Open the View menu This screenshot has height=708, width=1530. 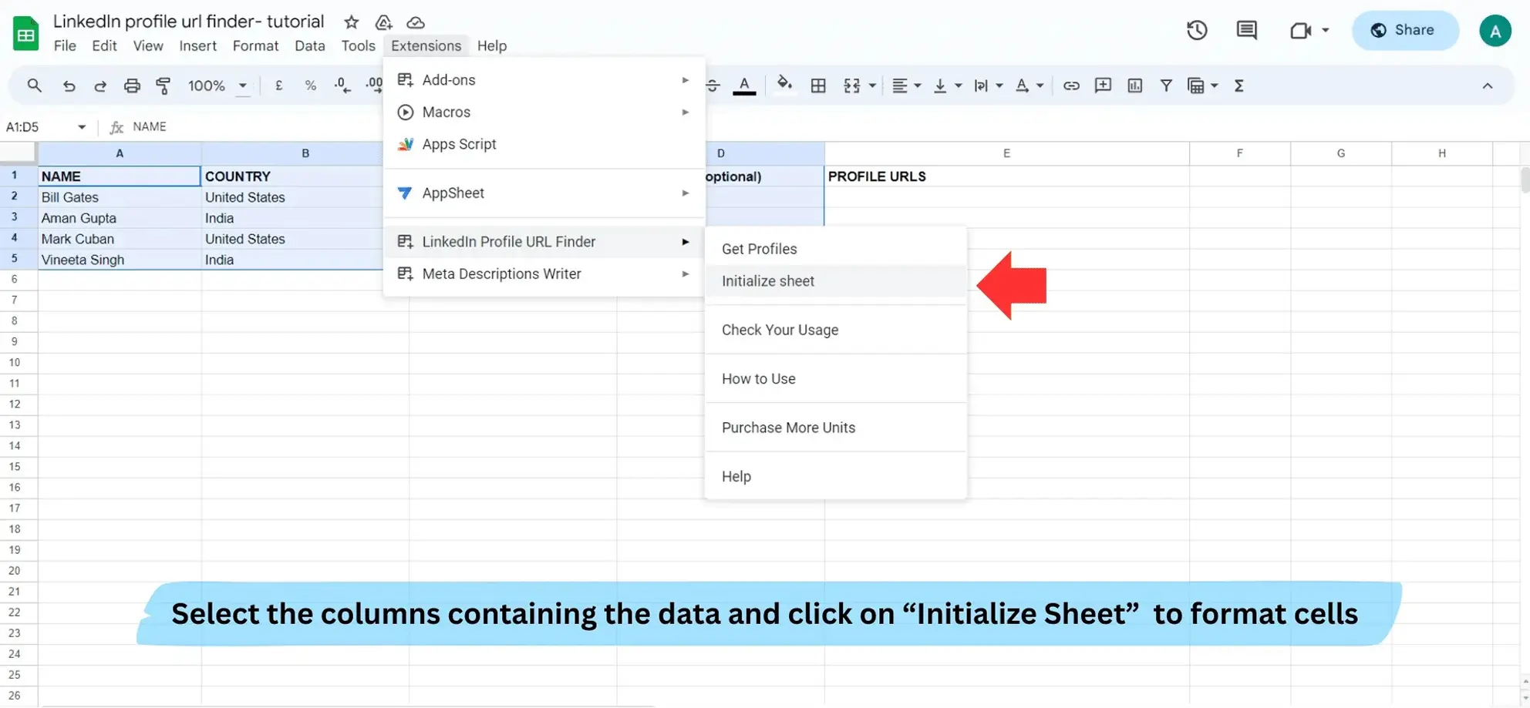(148, 45)
